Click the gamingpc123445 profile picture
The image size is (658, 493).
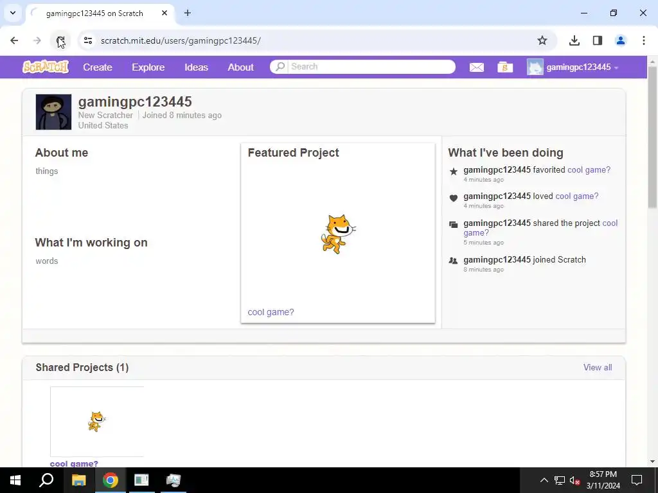click(53, 112)
